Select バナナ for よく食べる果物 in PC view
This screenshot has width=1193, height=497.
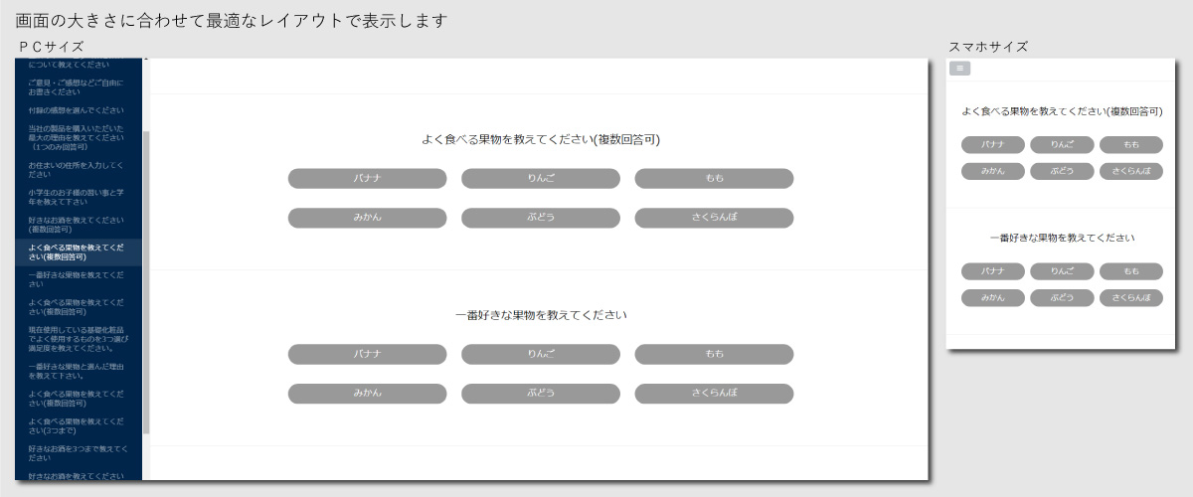click(367, 178)
